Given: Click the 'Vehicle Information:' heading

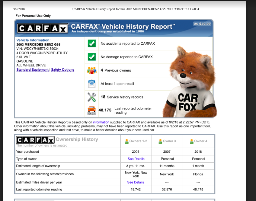Looking at the screenshot, I should click(x=34, y=40).
